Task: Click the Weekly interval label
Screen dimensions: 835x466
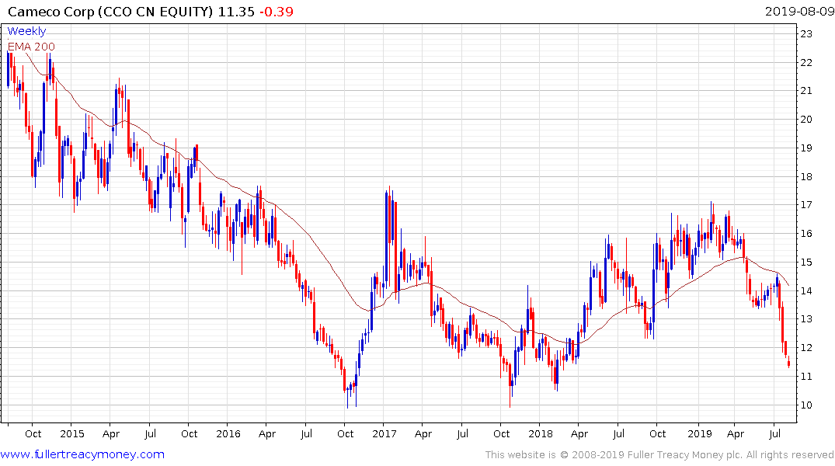Action: tap(26, 31)
